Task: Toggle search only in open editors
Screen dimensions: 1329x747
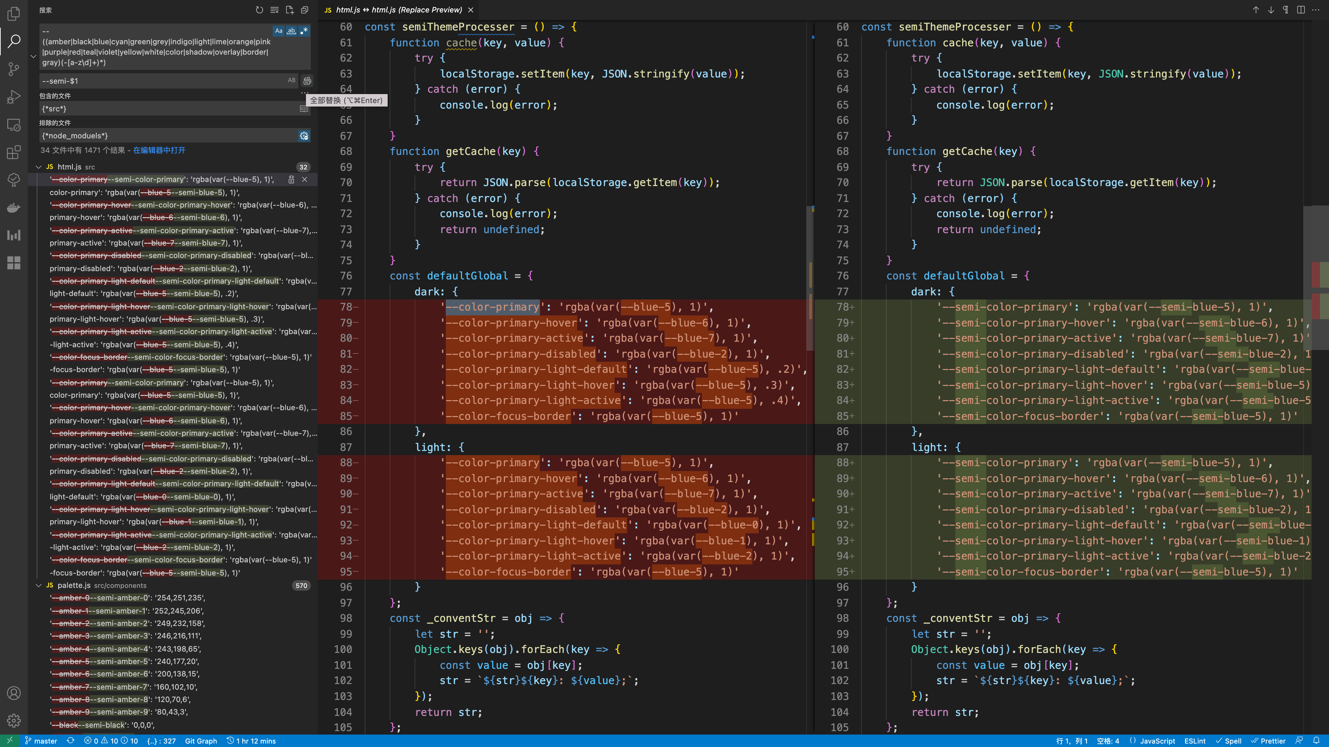Action: (304, 109)
